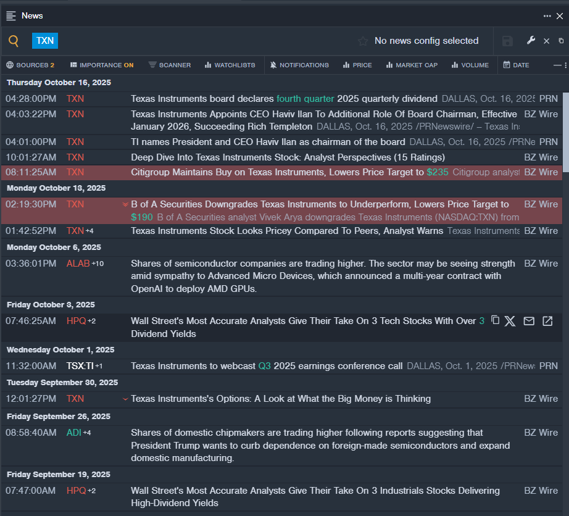
Task: Toggle the Scanner filter
Action: point(170,65)
